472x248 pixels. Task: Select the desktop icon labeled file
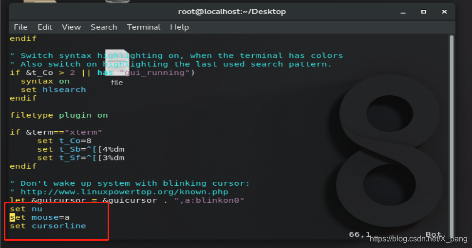click(x=117, y=67)
